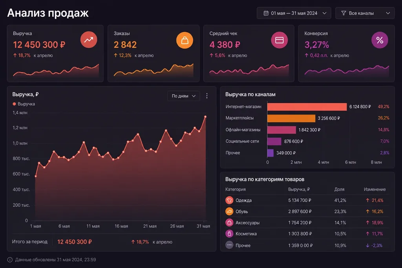This screenshot has height=268, width=402.
Task: Click the 6 124 800 ₽ channel value
Action: click(x=360, y=107)
